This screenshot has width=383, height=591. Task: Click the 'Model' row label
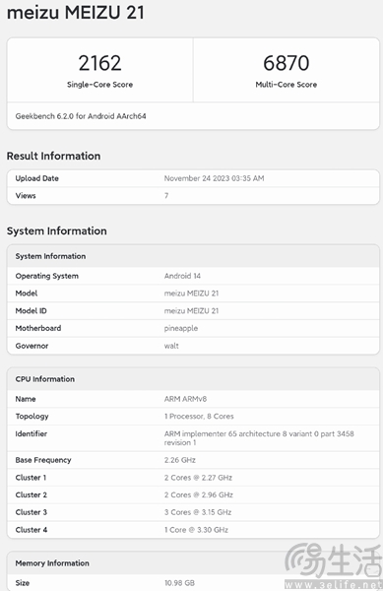27,294
